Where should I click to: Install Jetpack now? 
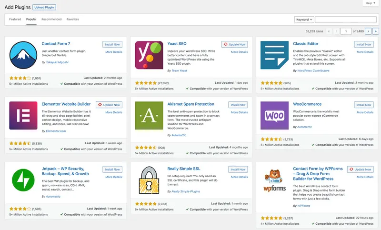click(112, 169)
